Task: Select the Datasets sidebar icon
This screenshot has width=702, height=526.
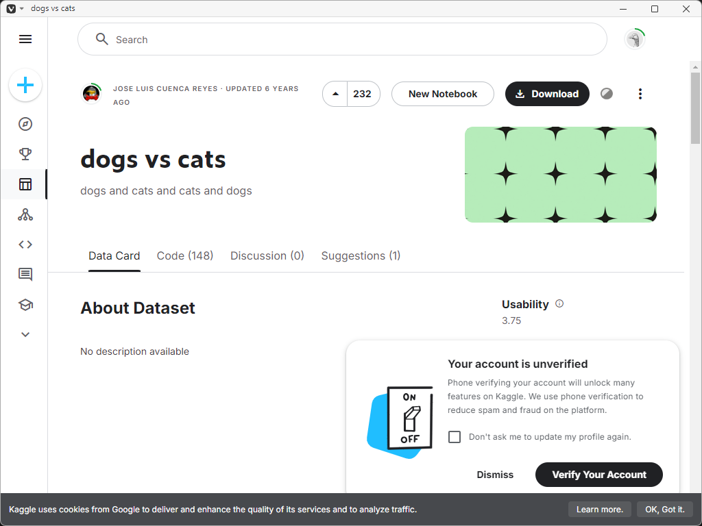Action: pyautogui.click(x=25, y=184)
